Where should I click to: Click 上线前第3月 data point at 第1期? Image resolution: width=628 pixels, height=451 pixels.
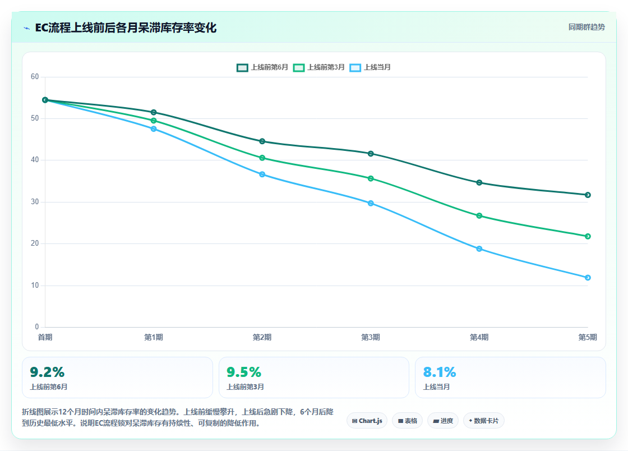pos(154,121)
